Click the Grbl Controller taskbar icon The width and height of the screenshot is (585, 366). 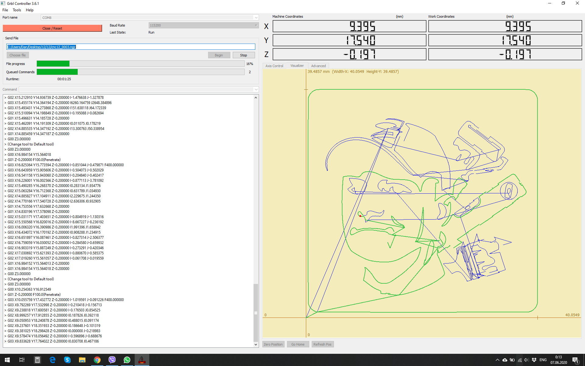142,360
